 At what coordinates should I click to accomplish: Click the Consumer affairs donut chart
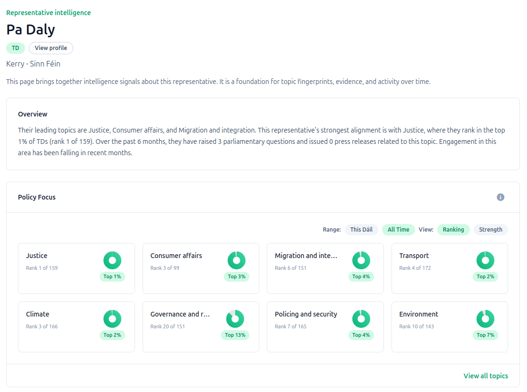point(237,260)
